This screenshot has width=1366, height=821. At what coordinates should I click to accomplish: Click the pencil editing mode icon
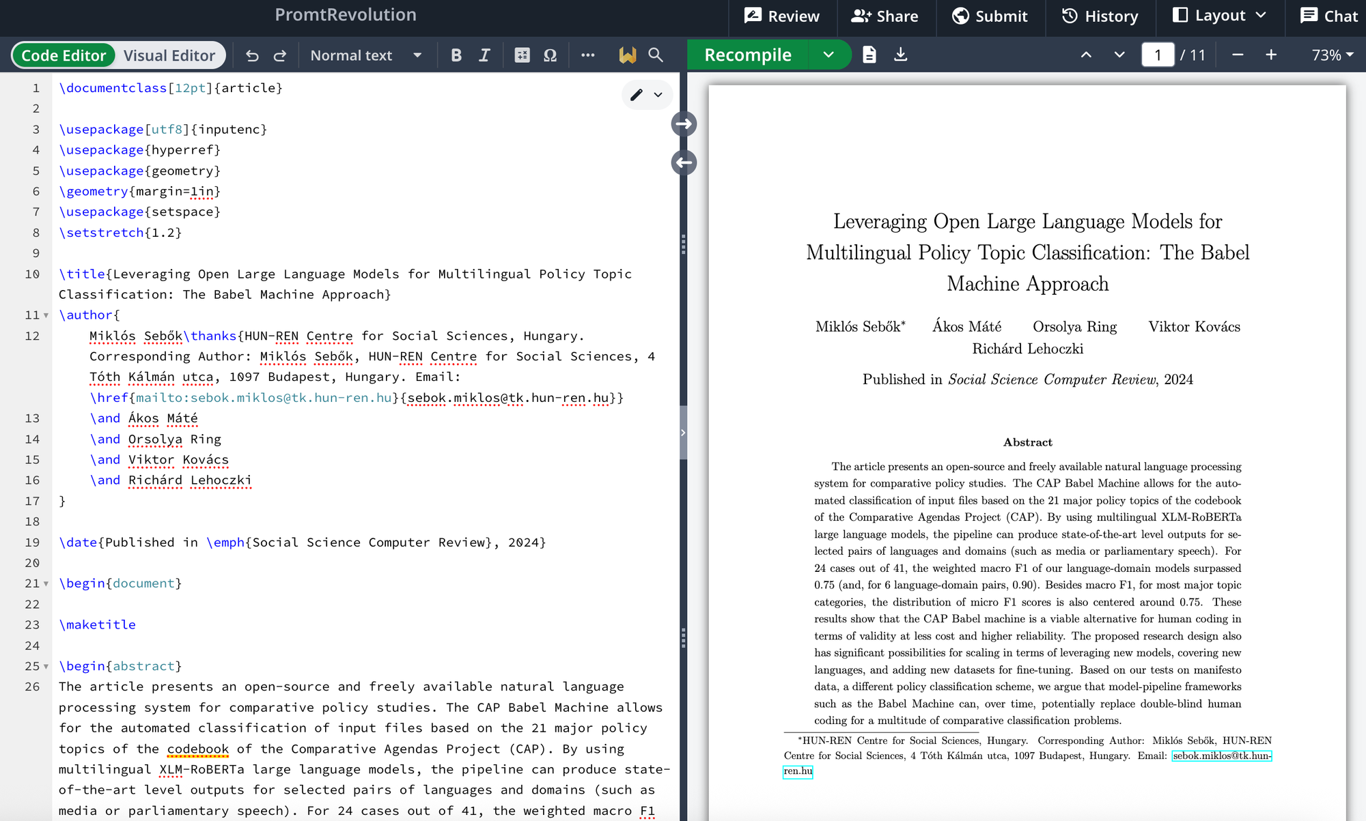637,95
